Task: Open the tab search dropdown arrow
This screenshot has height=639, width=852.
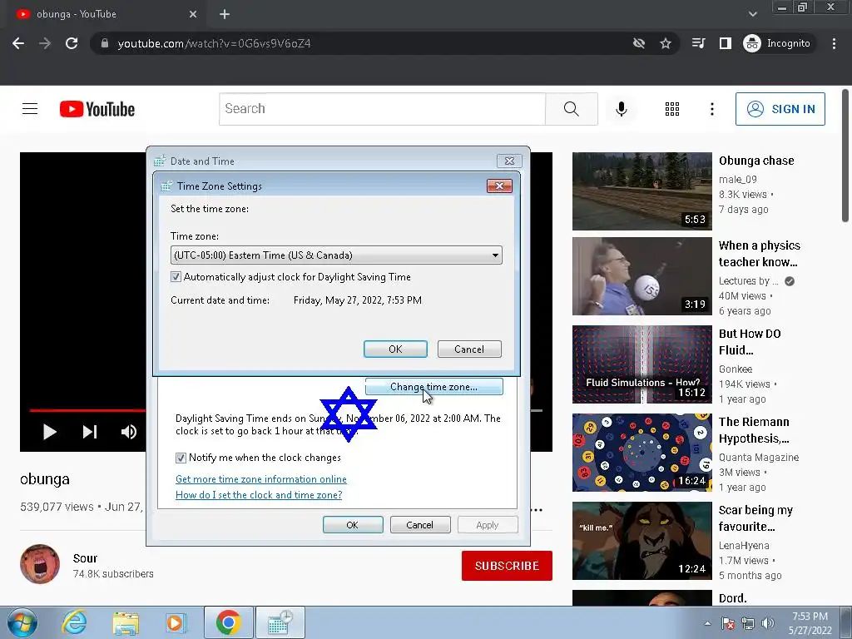Action: 752,14
